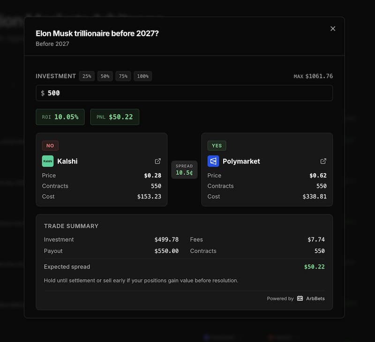Image resolution: width=375 pixels, height=342 pixels.
Task: Open the Polymarket listing via external link icon
Action: (323, 161)
